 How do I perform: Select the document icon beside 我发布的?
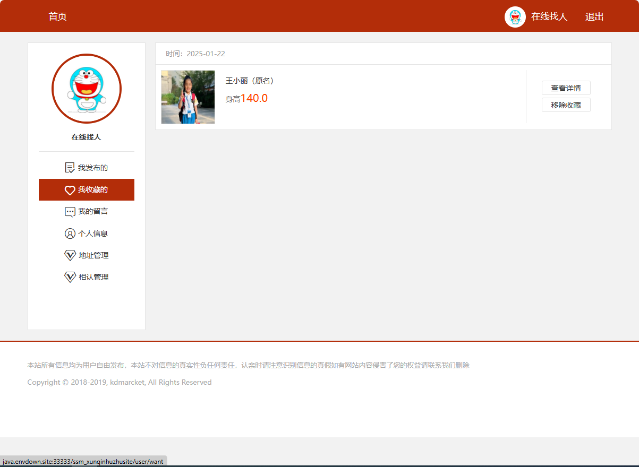70,167
